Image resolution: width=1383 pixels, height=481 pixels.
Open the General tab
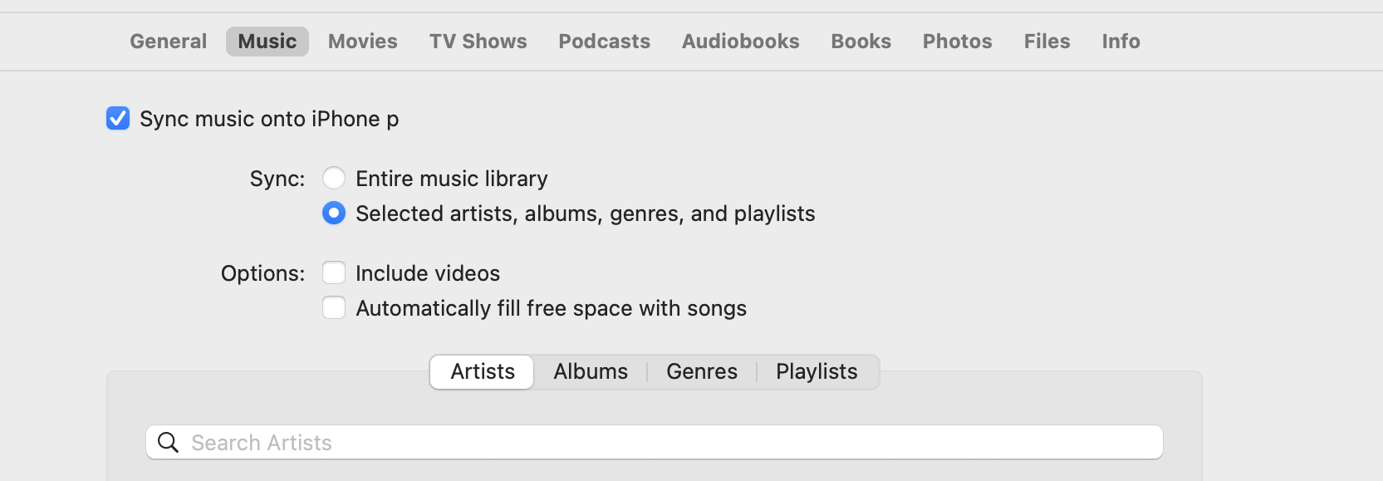point(168,42)
